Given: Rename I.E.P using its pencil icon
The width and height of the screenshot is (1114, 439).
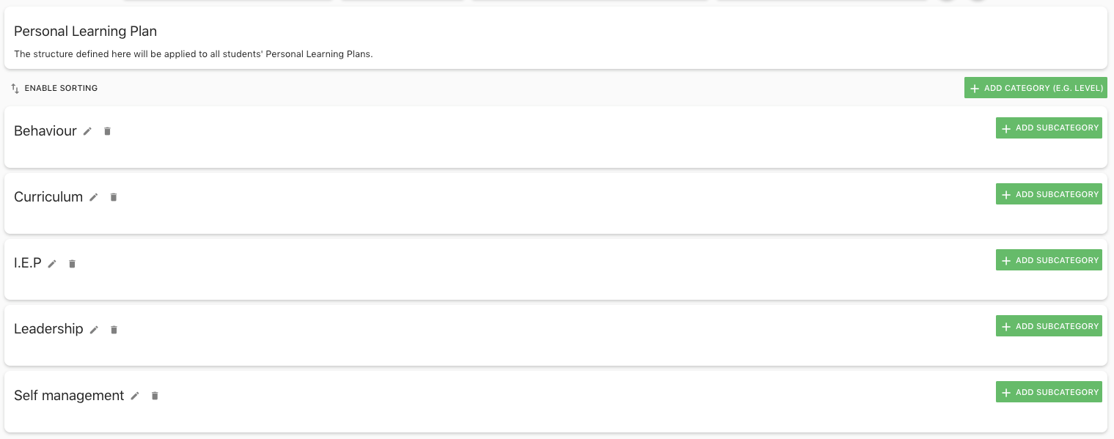Looking at the screenshot, I should click(52, 264).
